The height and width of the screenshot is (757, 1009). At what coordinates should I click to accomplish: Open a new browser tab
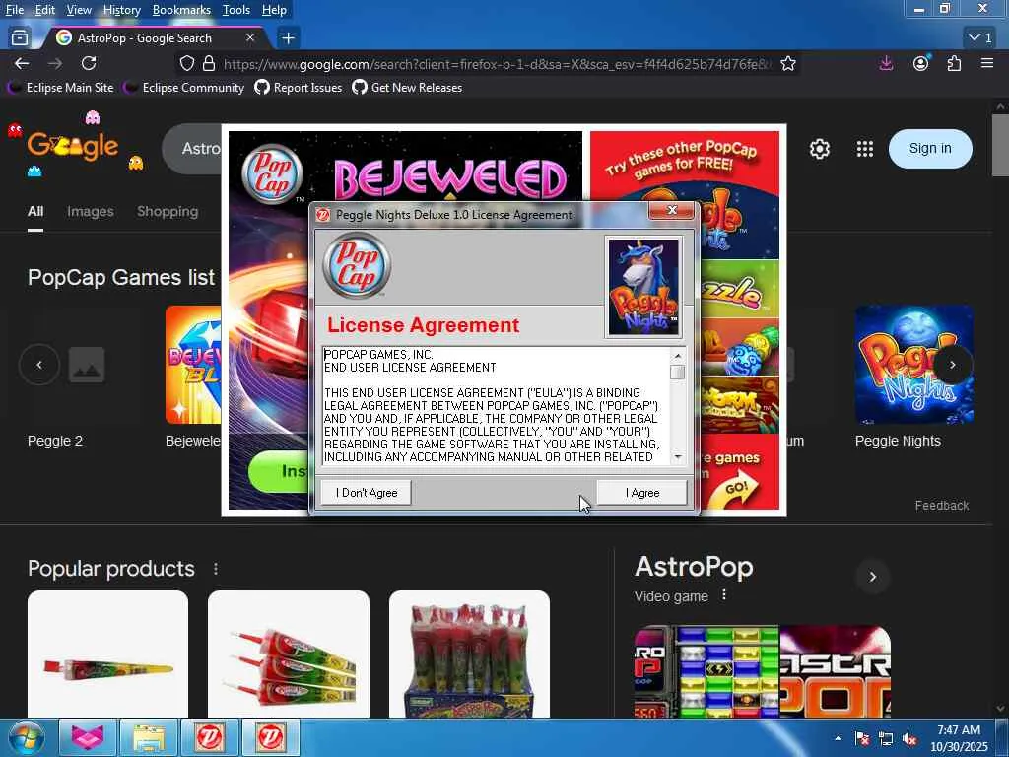click(x=289, y=38)
